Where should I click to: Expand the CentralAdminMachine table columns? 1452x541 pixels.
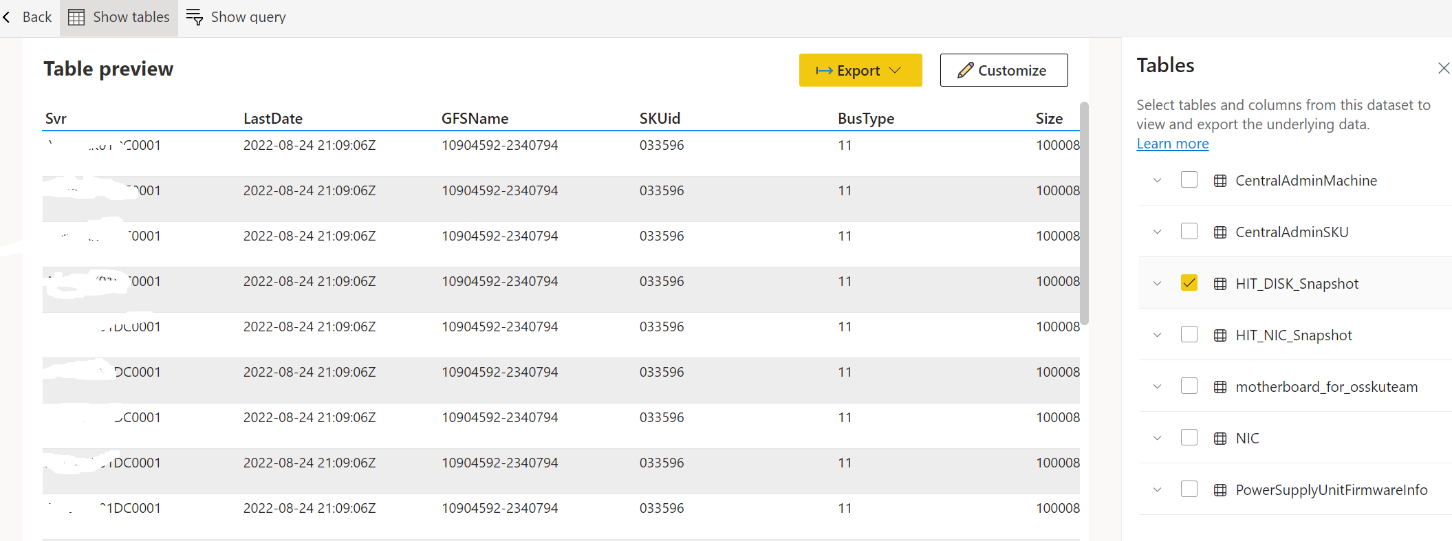tap(1158, 180)
